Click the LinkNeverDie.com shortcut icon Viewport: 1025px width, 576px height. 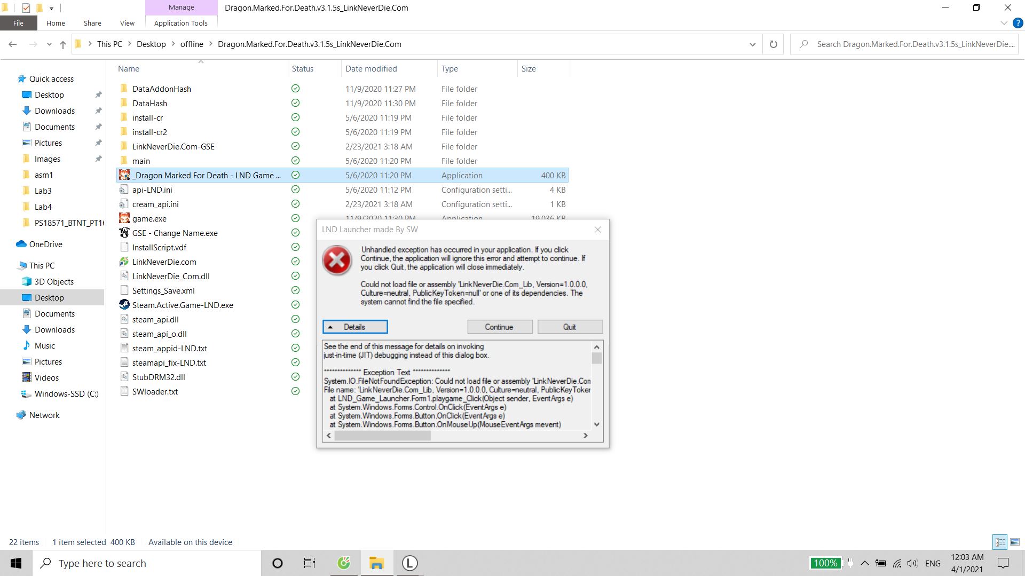pos(124,262)
